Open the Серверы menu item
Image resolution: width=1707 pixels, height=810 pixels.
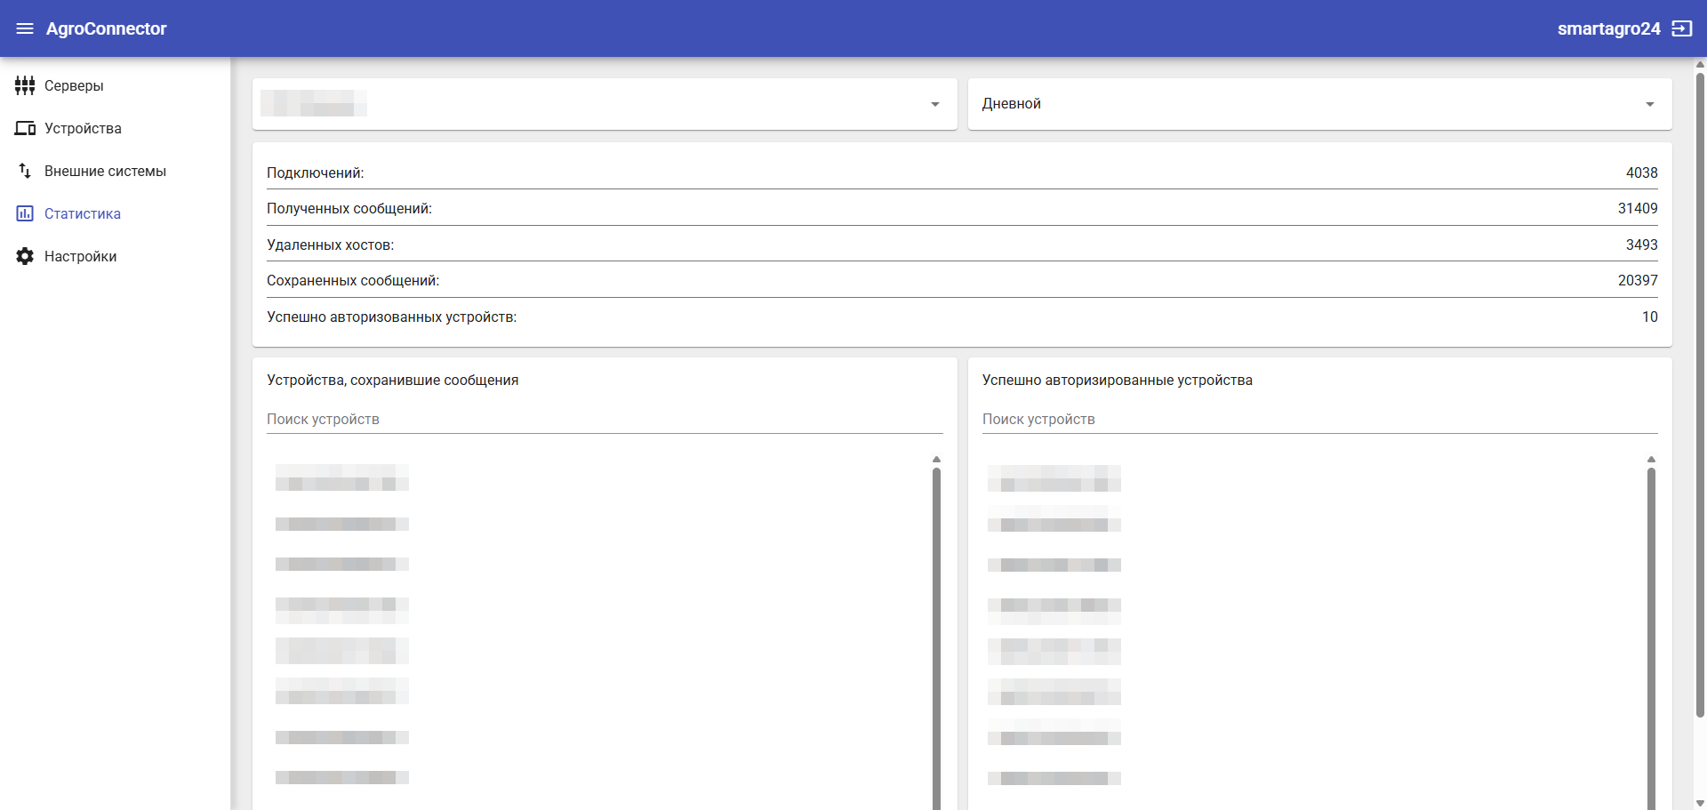pos(74,85)
